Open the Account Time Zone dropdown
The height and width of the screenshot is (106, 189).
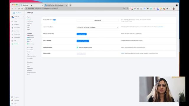pyautogui.click(x=98, y=27)
